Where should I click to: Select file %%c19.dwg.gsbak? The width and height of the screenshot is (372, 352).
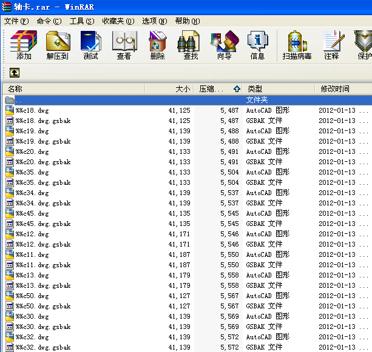pyautogui.click(x=43, y=141)
